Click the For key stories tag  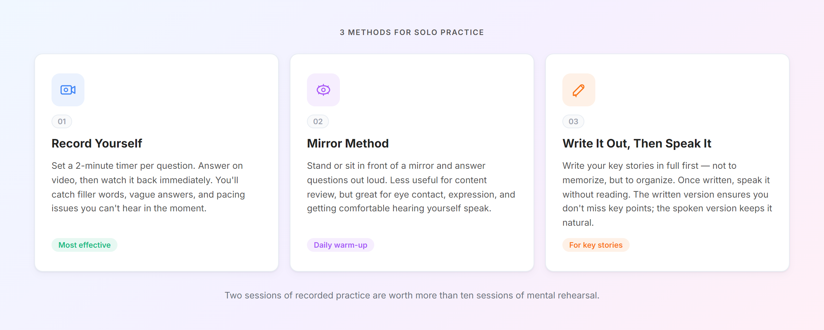596,245
